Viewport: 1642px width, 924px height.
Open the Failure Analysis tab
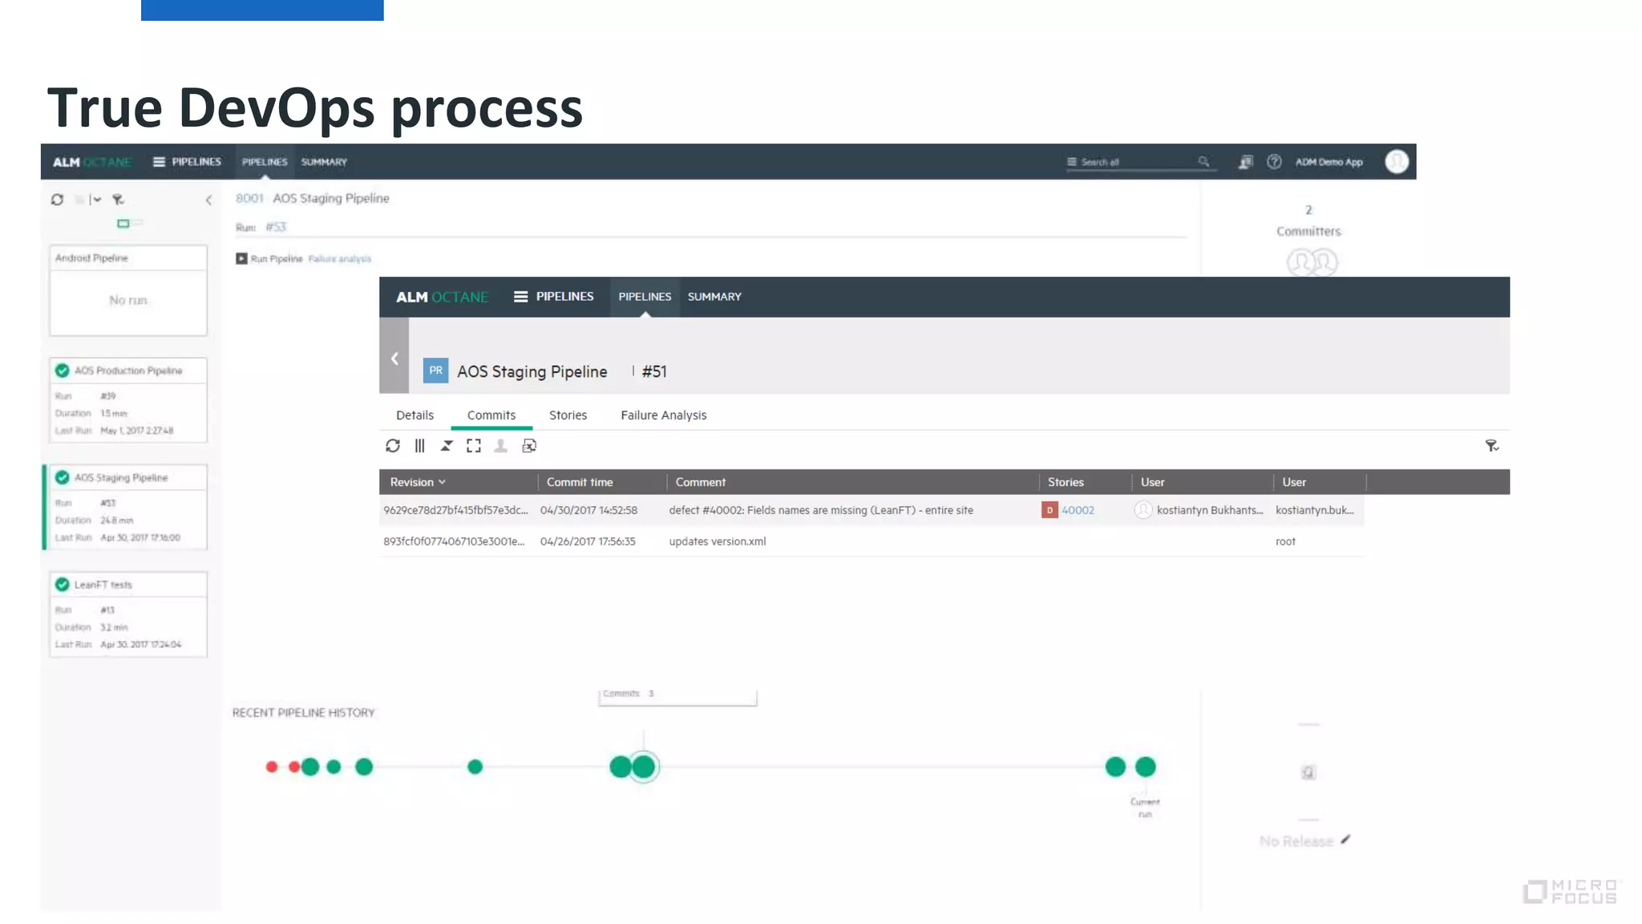point(663,415)
